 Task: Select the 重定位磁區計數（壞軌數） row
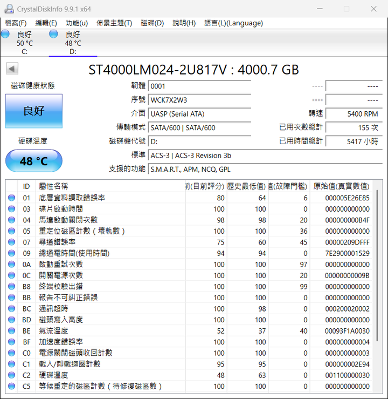pos(189,231)
